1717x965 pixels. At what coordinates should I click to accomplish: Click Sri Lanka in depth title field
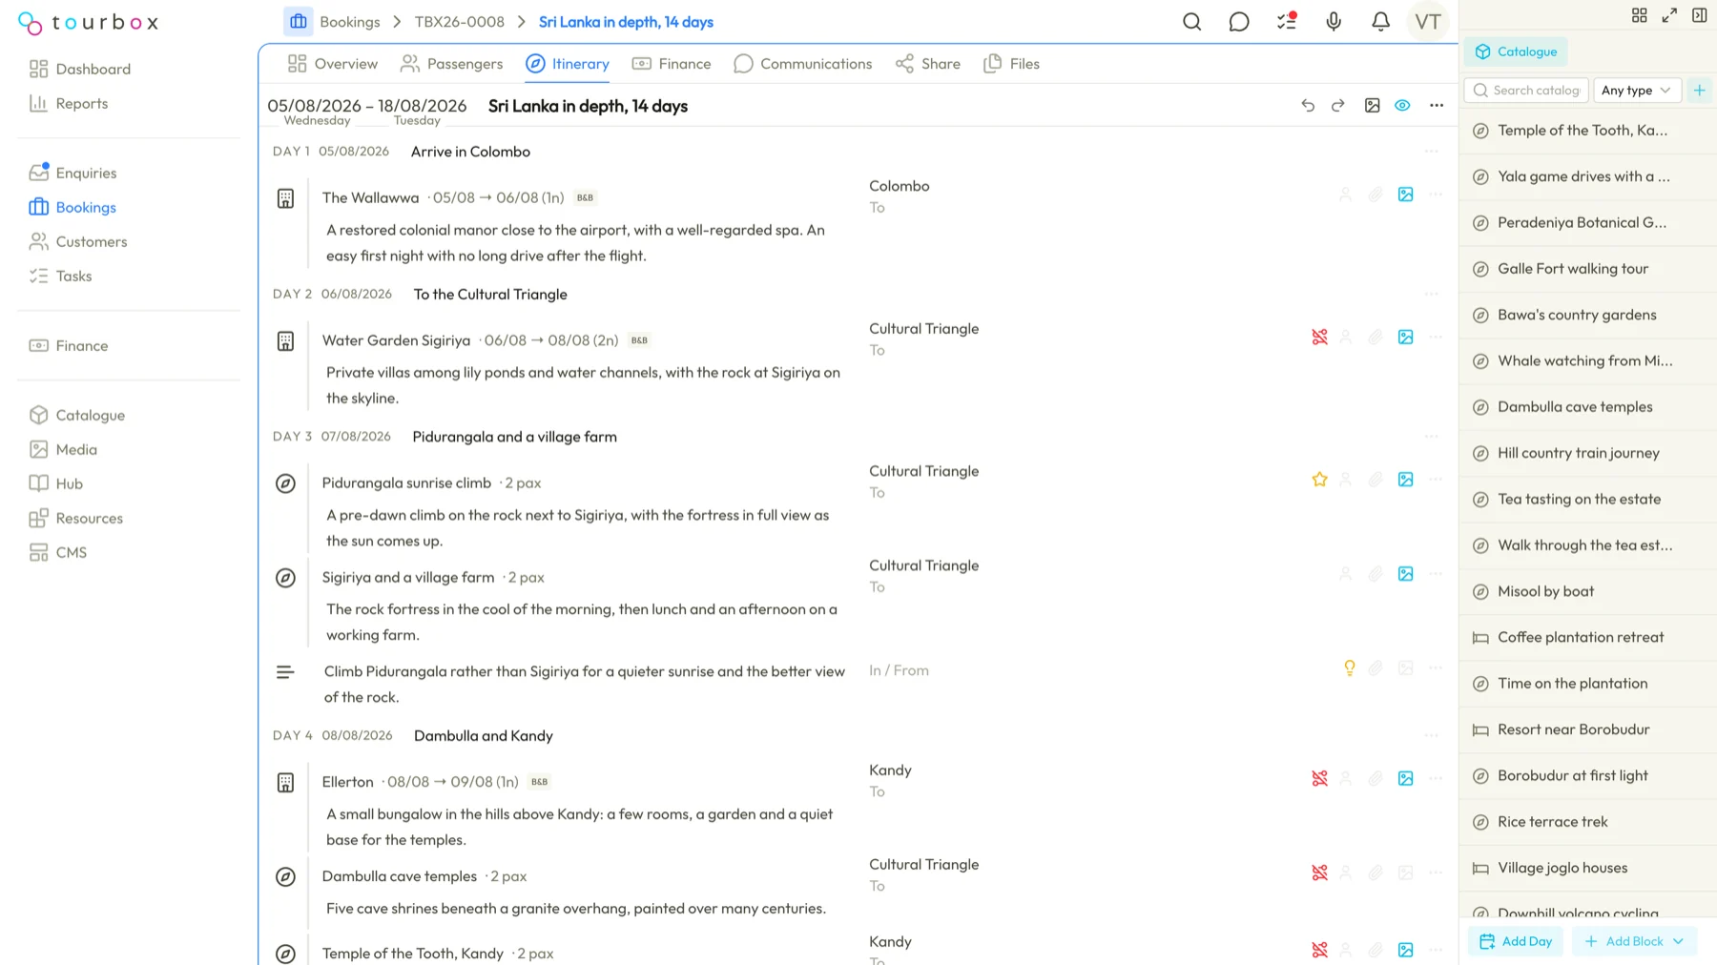588,106
